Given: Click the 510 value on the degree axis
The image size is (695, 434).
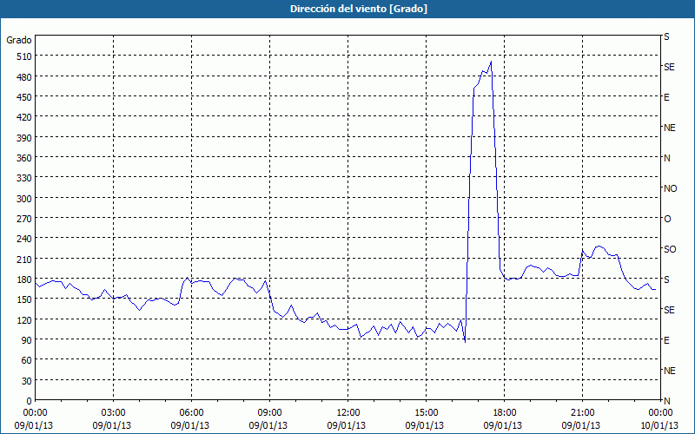Looking at the screenshot, I should click(24, 56).
